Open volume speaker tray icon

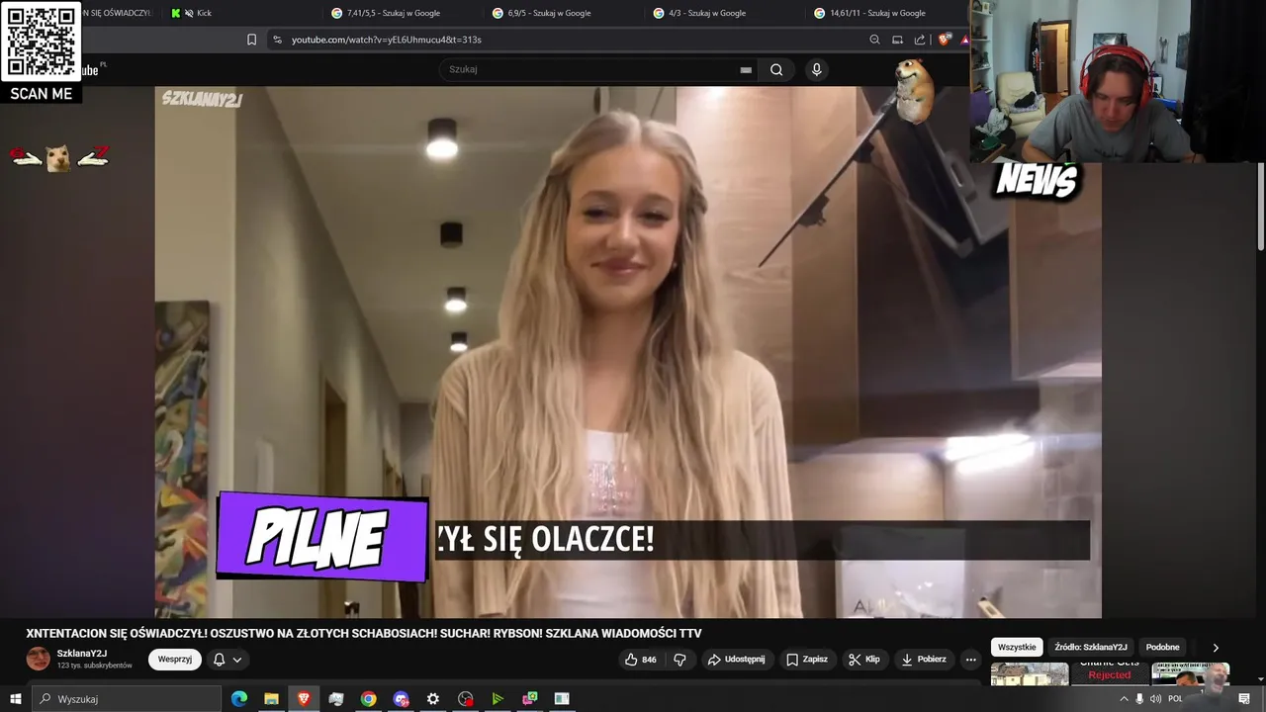point(1155,698)
